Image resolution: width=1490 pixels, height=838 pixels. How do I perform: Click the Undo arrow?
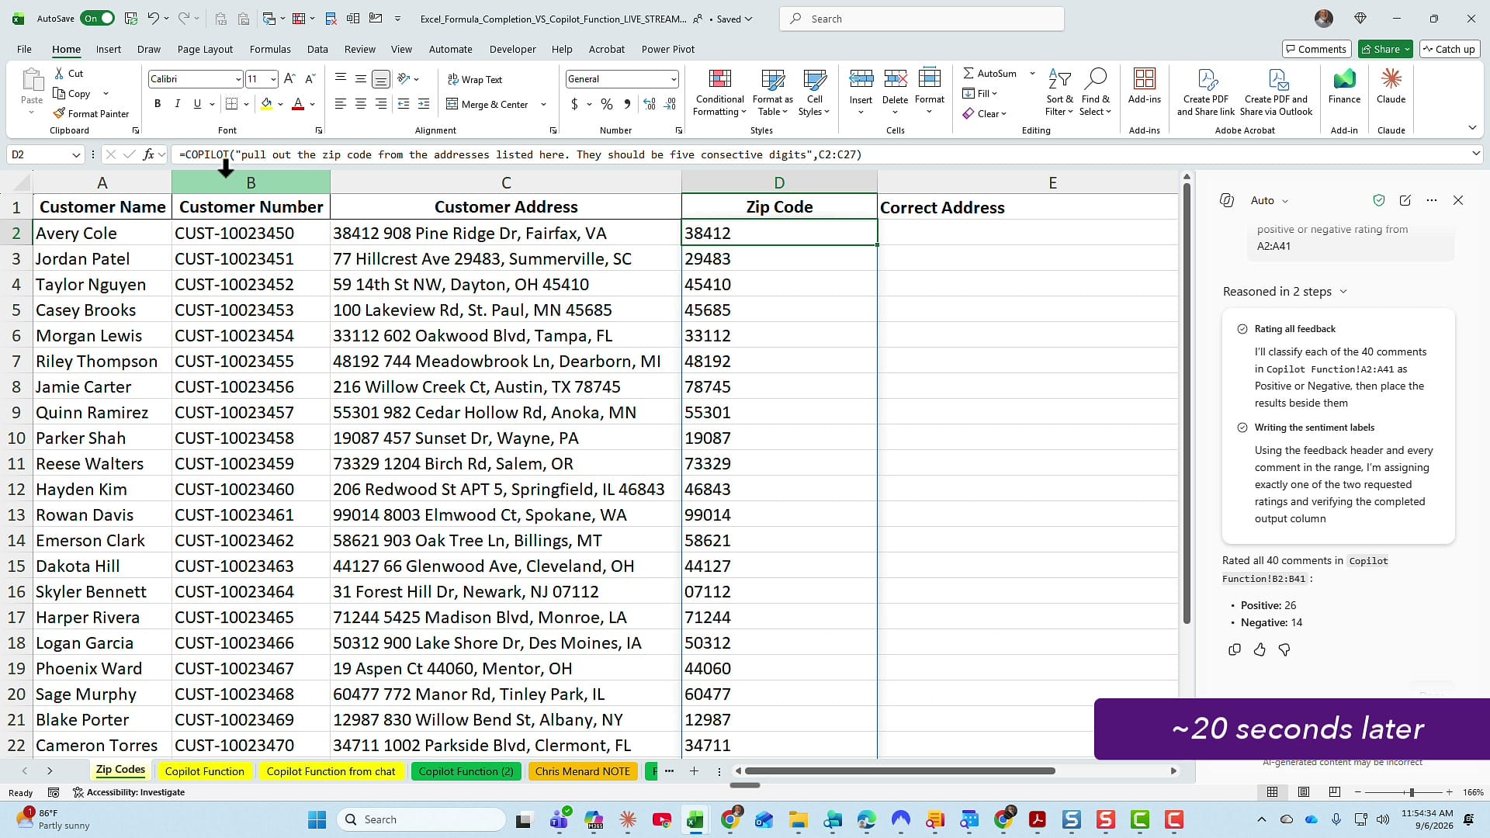tap(153, 19)
